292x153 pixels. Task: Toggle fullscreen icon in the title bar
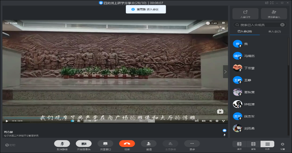click(272, 3)
